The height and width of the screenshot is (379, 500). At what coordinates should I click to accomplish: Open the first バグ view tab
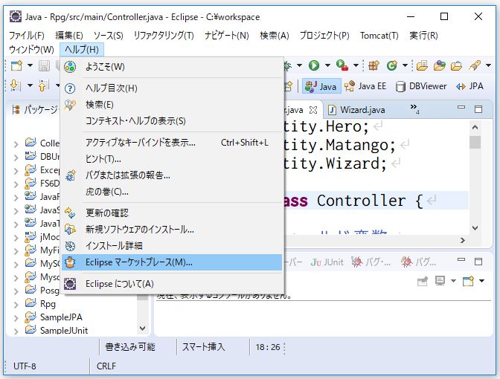371,262
